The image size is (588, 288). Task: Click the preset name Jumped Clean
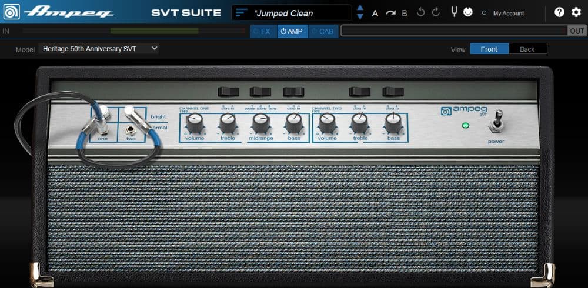point(283,14)
